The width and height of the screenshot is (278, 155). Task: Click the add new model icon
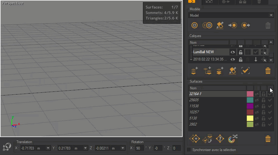point(195,26)
